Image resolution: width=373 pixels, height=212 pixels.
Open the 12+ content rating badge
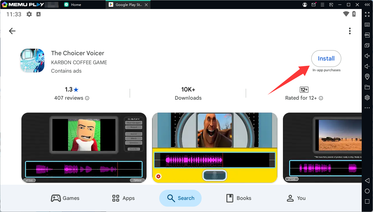[304, 90]
